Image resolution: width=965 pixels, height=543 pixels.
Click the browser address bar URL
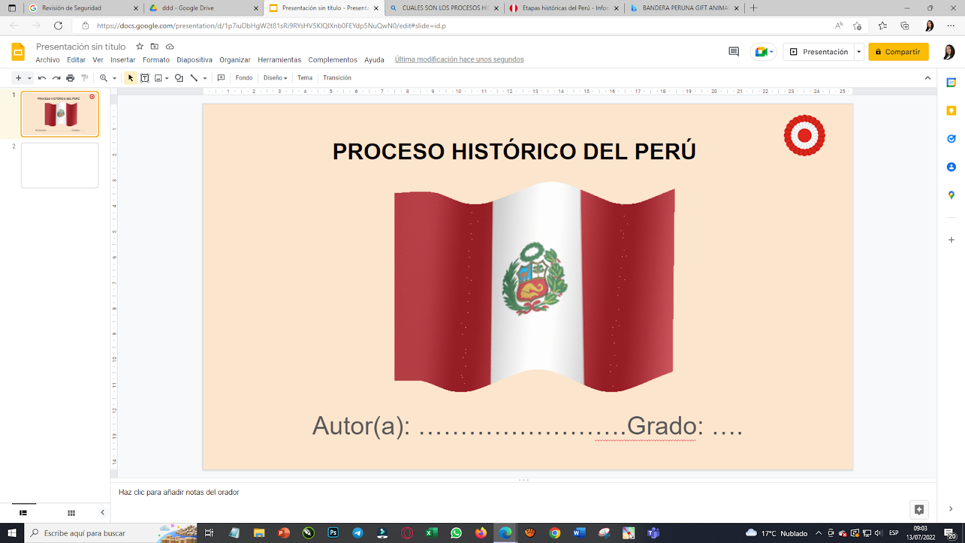point(271,26)
